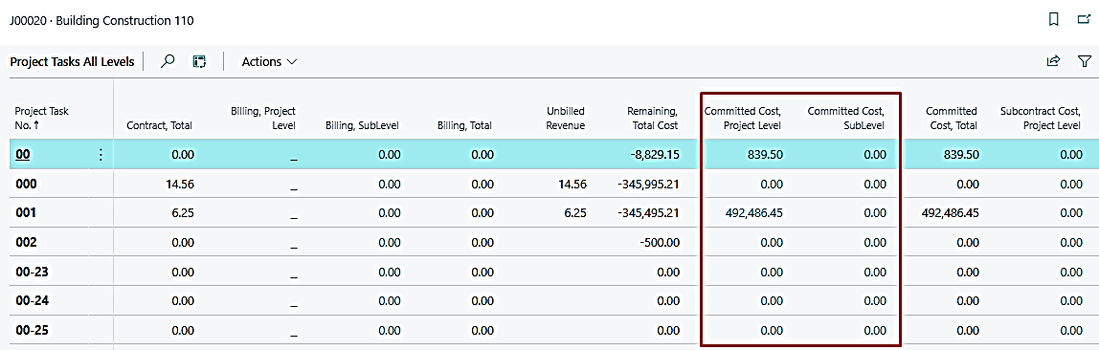The width and height of the screenshot is (1099, 350).
Task: Show more options for task 00
Action: point(101,155)
